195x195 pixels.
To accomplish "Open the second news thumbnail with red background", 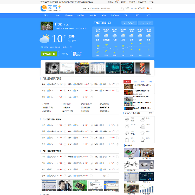I will point(128,92).
